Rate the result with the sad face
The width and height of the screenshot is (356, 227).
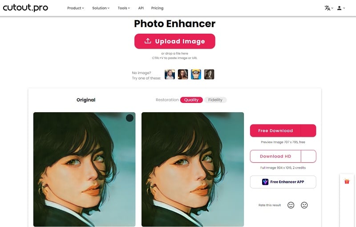304,205
